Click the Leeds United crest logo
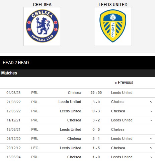155x162 pixels. pyautogui.click(x=113, y=26)
